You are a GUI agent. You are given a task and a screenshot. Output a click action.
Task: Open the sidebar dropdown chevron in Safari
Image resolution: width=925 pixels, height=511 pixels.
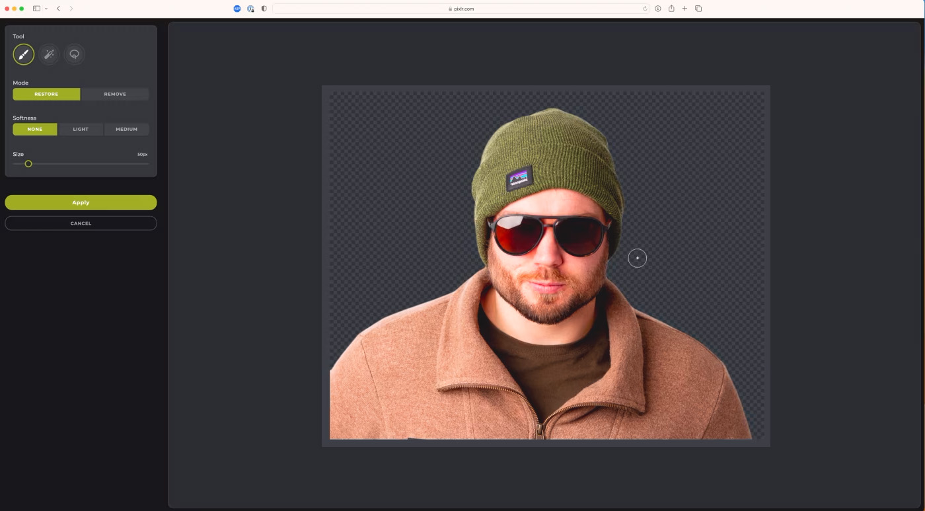[x=46, y=9]
